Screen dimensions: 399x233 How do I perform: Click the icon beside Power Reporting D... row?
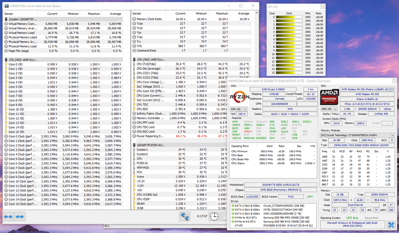(134, 136)
